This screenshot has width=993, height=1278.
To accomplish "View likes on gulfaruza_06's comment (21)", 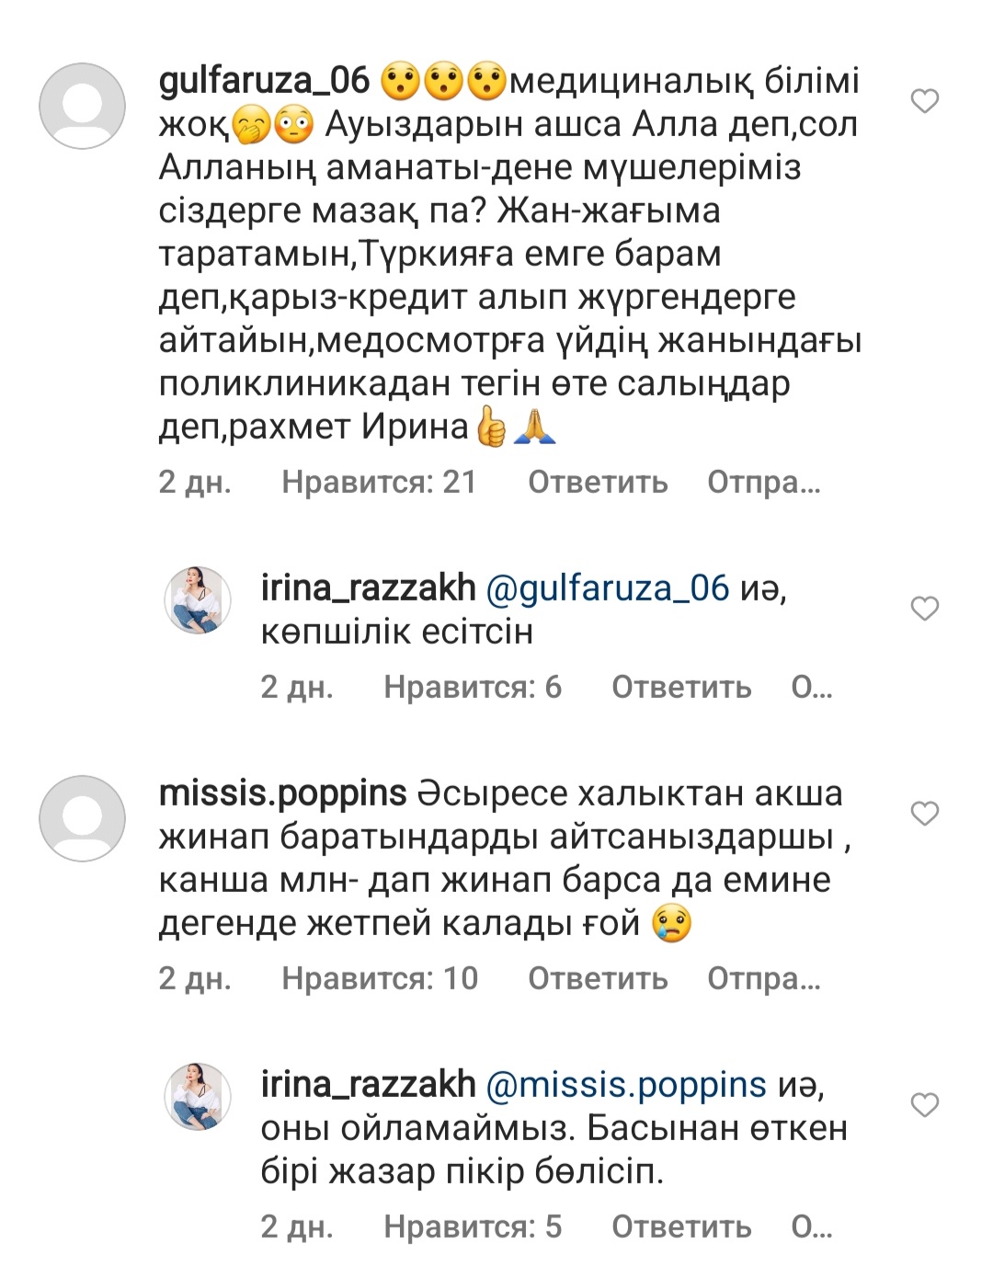I will 379,482.
